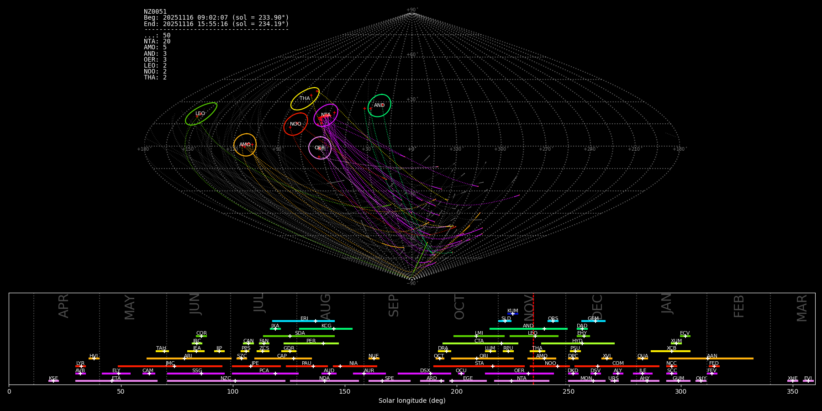Select the yellow THA radiant ellipse
Image resolution: width=822 pixels, height=411 pixels.
305,99
